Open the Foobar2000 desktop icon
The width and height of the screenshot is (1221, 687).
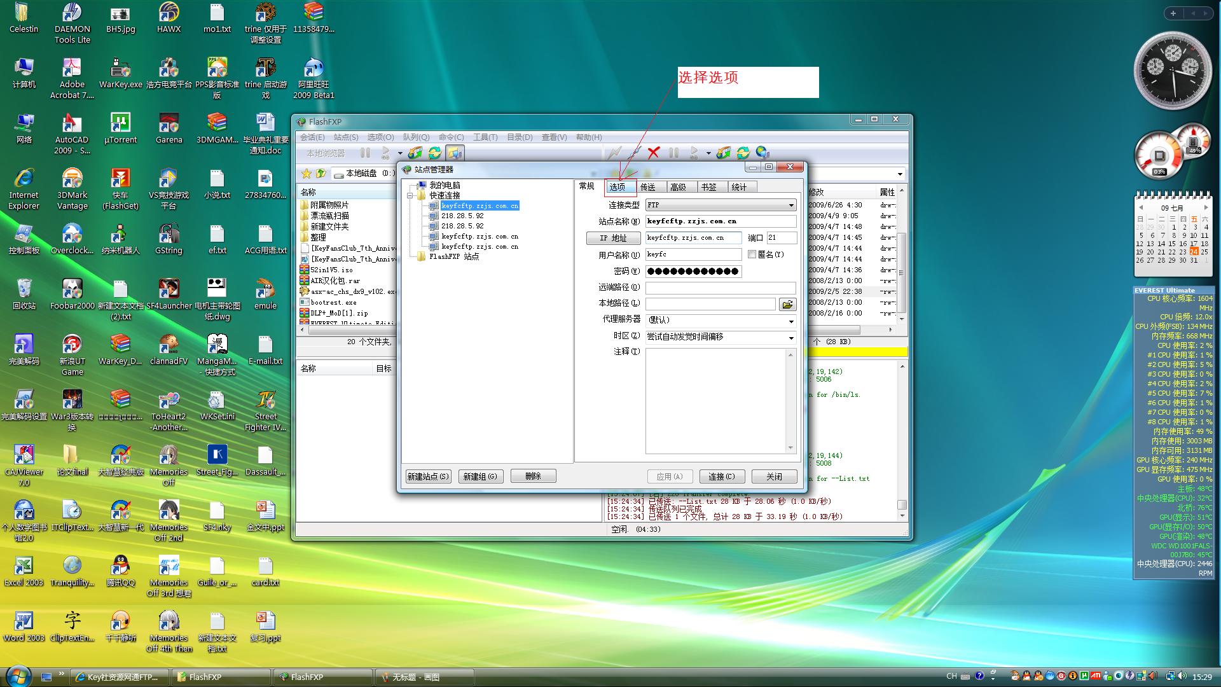tap(72, 294)
